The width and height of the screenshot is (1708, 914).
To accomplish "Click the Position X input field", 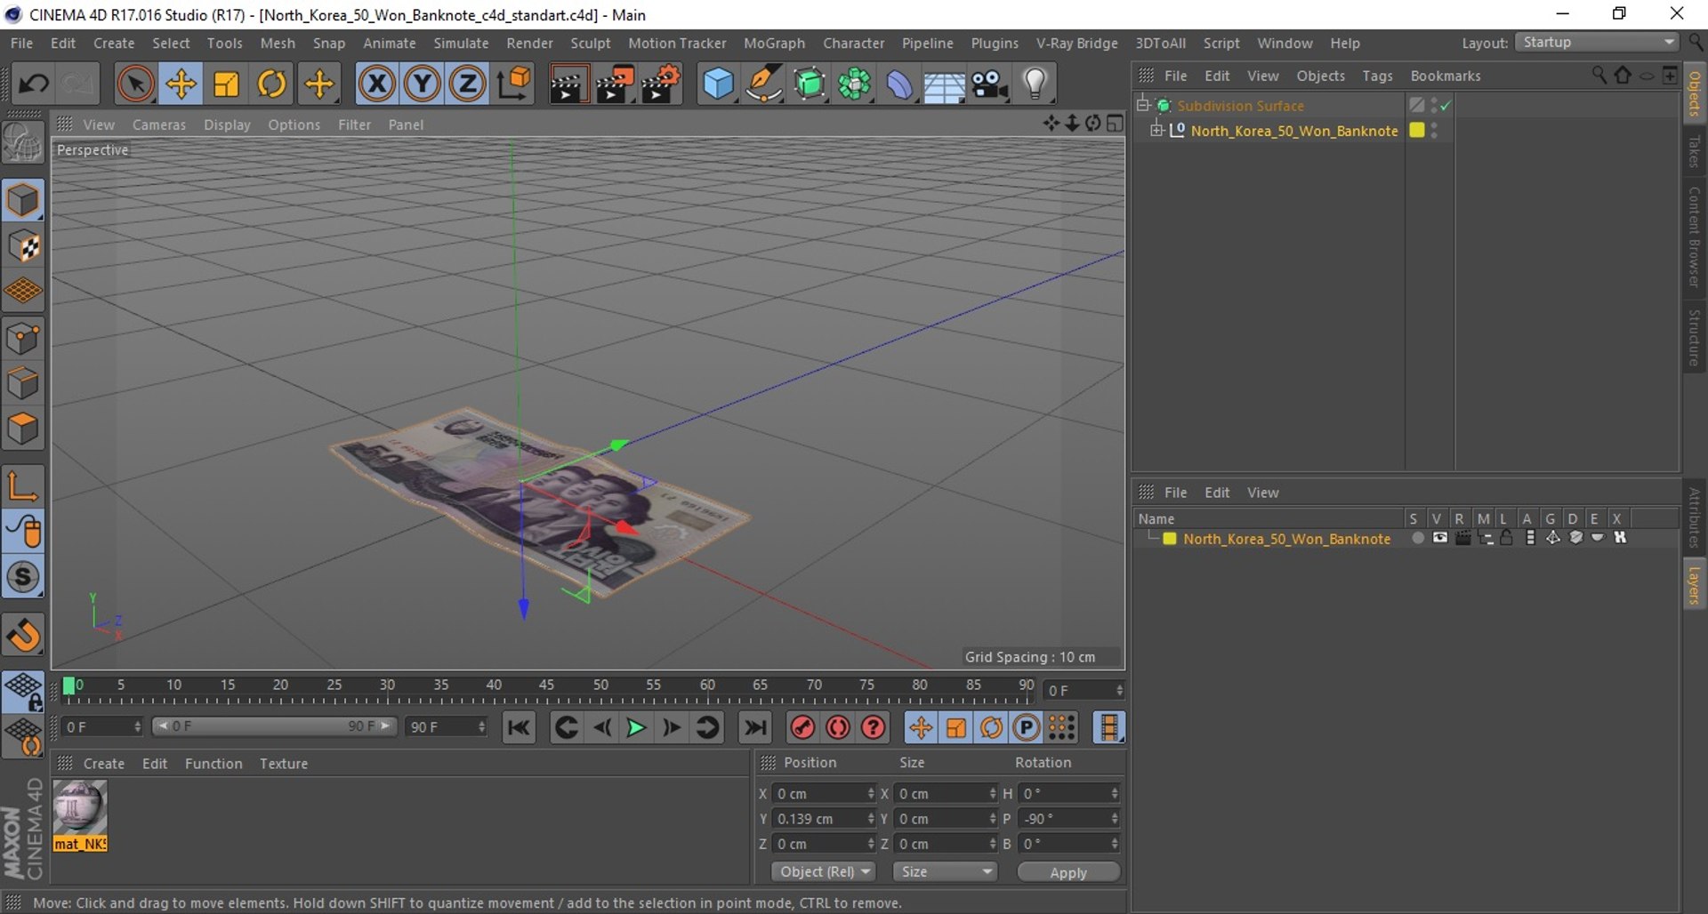I will point(825,793).
